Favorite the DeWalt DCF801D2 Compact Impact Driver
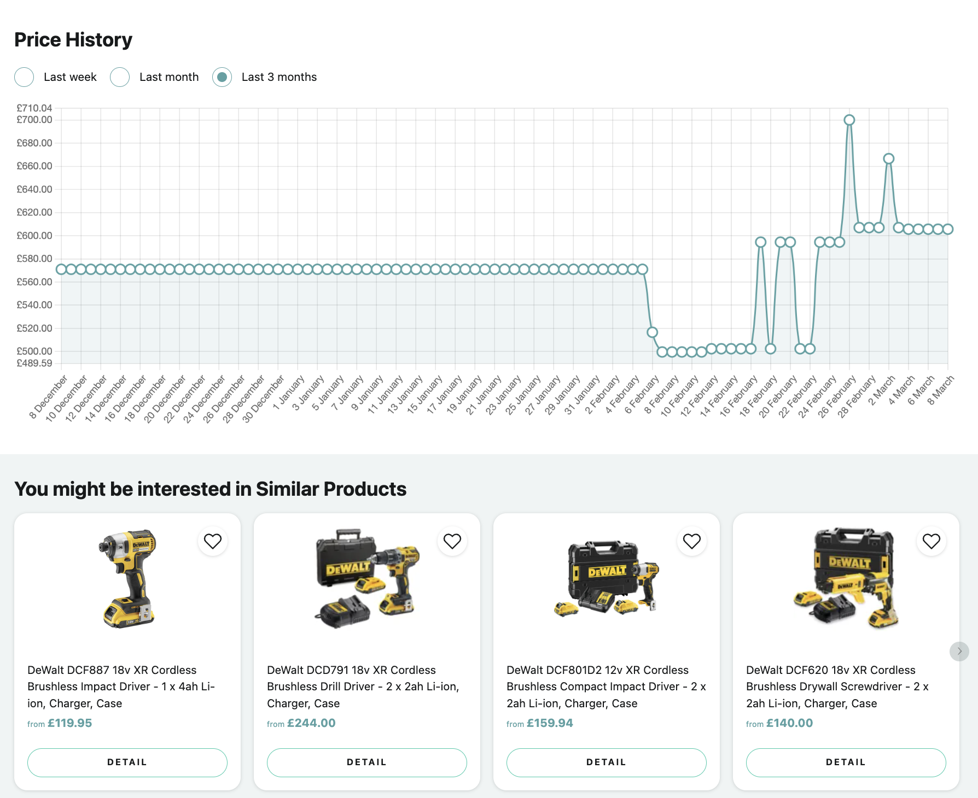 coord(692,541)
